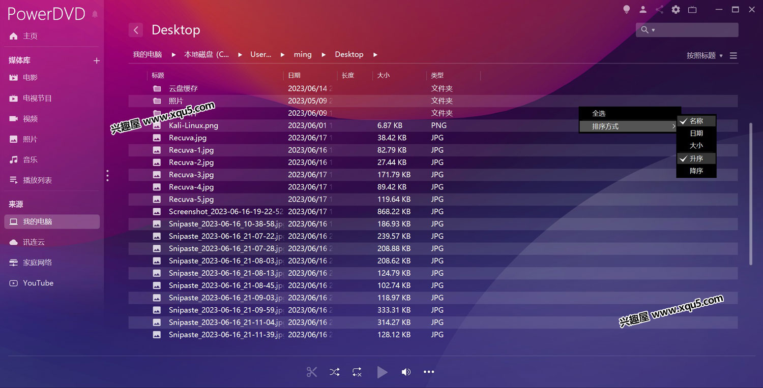Click the file list vertical scrollbar
The height and width of the screenshot is (388, 763).
click(x=751, y=193)
